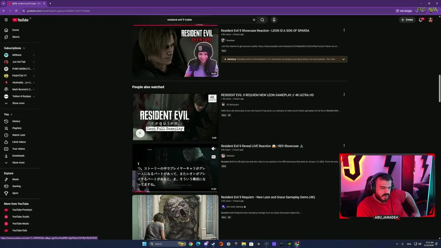Image resolution: width=441 pixels, height=248 pixels.
Task: Open Liked videos
Action: coord(20,142)
